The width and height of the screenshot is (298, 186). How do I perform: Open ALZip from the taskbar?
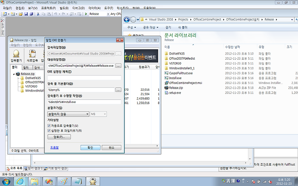pos(93,181)
